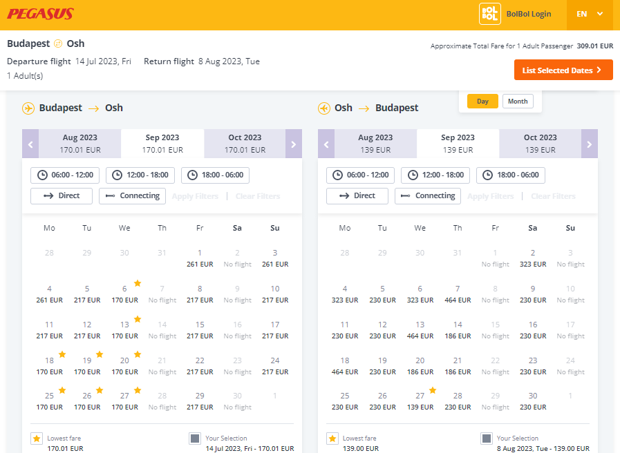Toggle 06:00 - 12:00 return time filter
The height and width of the screenshot is (453, 620).
360,175
